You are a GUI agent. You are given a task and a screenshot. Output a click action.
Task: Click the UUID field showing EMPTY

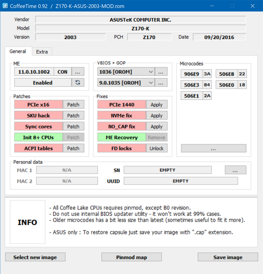181,181
